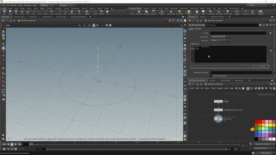Image resolution: width=276 pixels, height=155 pixels.
Task: Open the Windows menu
Action: click(x=28, y=5)
